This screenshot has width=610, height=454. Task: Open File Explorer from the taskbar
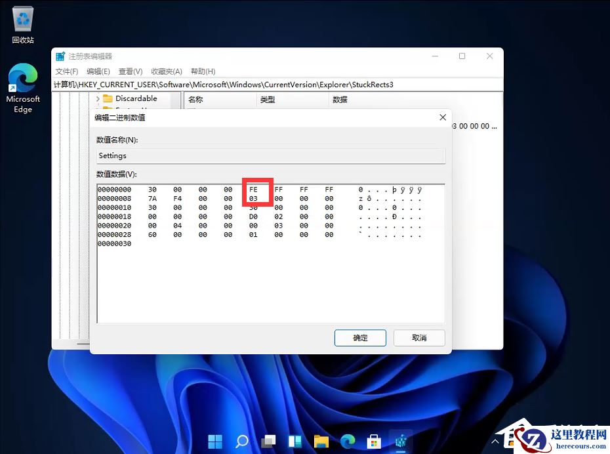click(x=321, y=442)
